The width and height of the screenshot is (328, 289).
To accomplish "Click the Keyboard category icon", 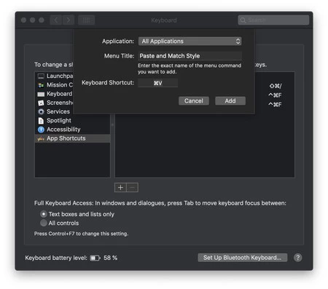I will (41, 94).
